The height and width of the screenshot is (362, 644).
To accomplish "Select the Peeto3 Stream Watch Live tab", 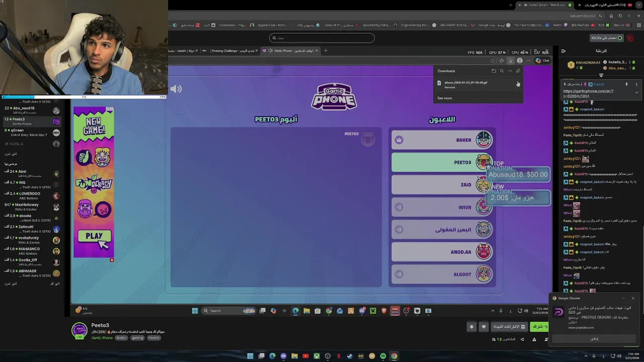I will point(546,5).
